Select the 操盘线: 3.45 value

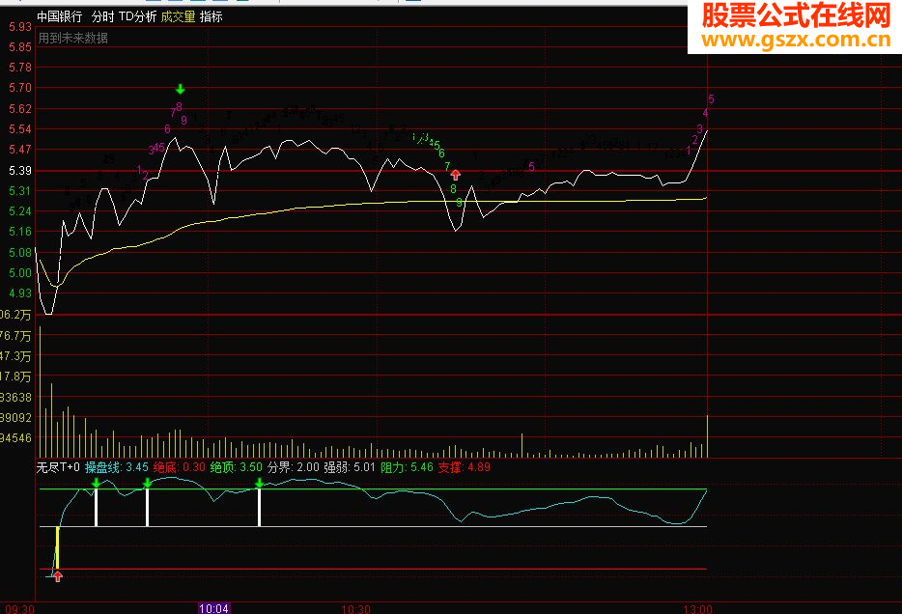pyautogui.click(x=117, y=467)
